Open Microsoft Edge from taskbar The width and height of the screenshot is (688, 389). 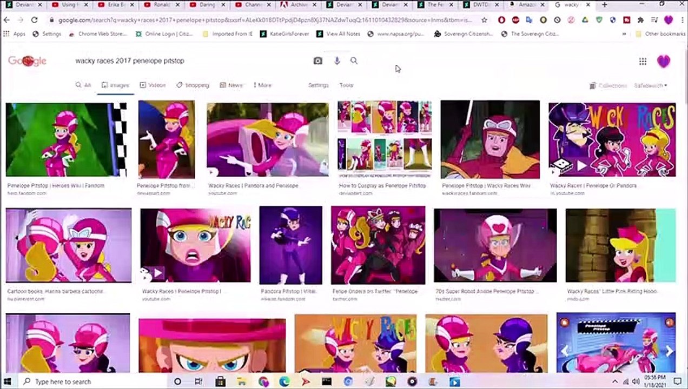285,381
